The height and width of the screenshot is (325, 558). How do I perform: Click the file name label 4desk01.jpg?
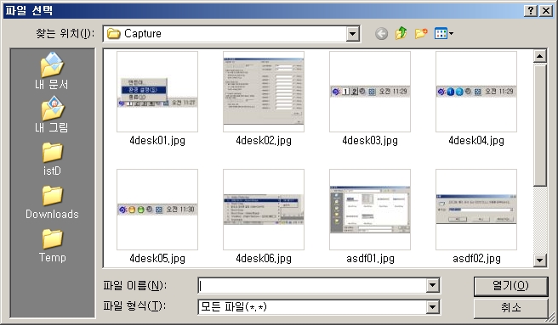157,141
